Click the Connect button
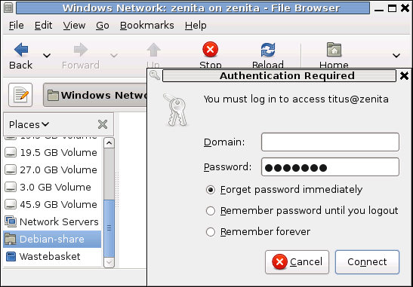The image size is (413, 287). tap(367, 262)
